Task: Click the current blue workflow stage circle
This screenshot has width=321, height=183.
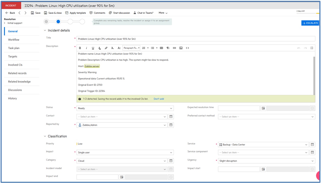Action: (58, 22)
